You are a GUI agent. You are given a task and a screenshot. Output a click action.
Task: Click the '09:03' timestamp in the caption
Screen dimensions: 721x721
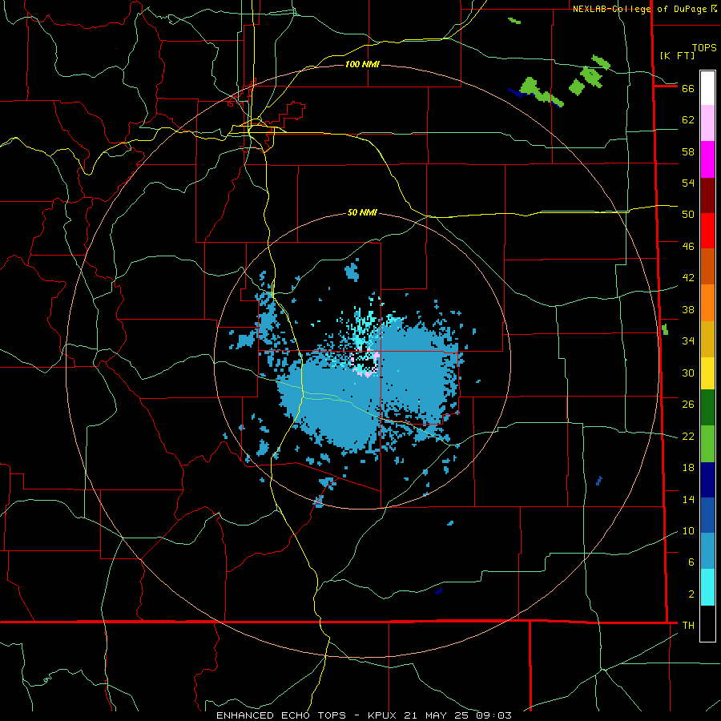494,715
